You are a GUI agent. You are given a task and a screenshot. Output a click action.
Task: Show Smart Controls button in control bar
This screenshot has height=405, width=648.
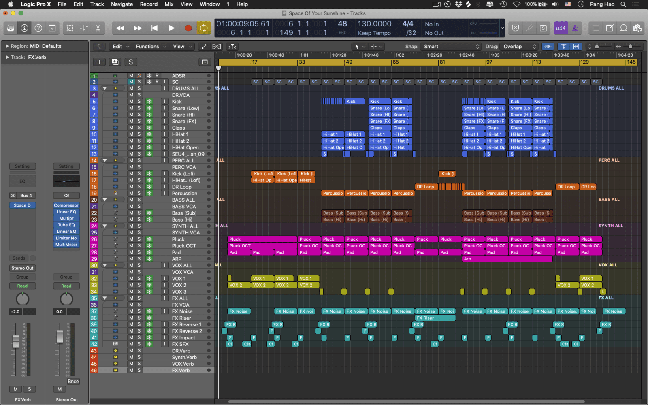pyautogui.click(x=70, y=28)
